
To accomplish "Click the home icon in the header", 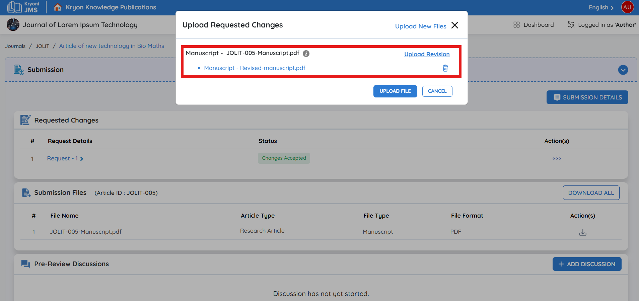I will [58, 7].
